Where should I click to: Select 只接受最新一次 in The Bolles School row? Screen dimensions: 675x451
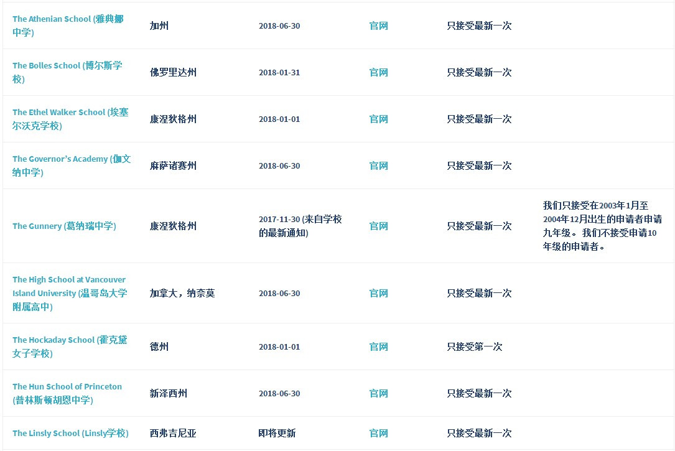click(479, 72)
